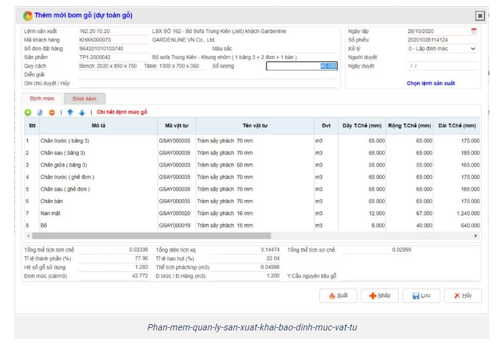Click the Nhập button
This screenshot has height=347, width=501.
(380, 296)
